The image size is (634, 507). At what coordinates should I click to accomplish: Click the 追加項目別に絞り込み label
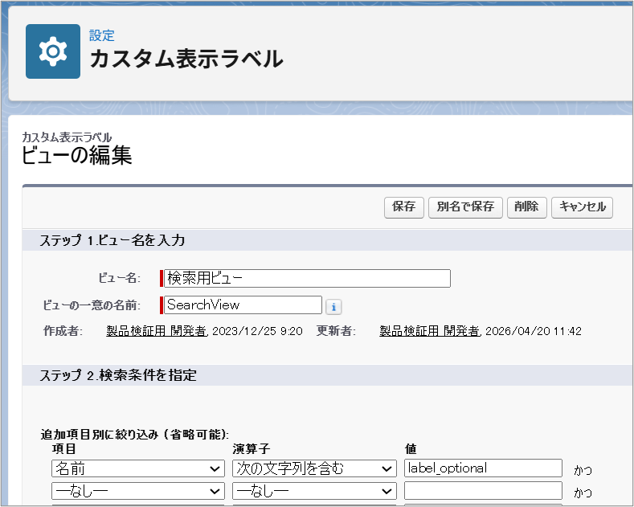[x=135, y=435]
